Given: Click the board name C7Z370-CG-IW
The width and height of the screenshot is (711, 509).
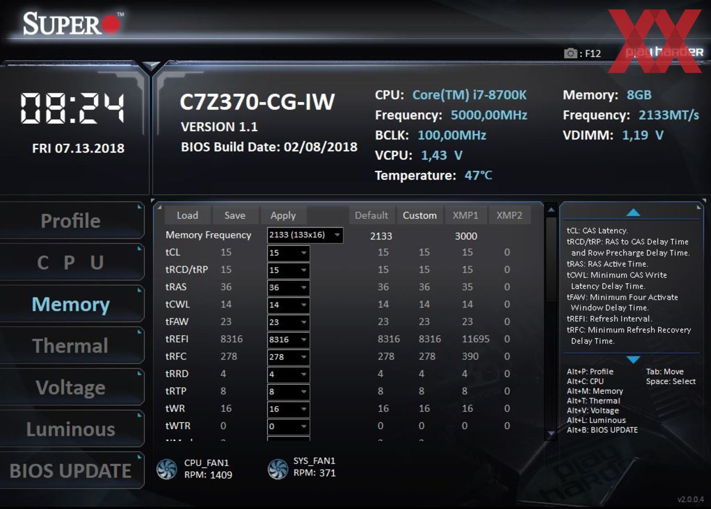Looking at the screenshot, I should 257,102.
